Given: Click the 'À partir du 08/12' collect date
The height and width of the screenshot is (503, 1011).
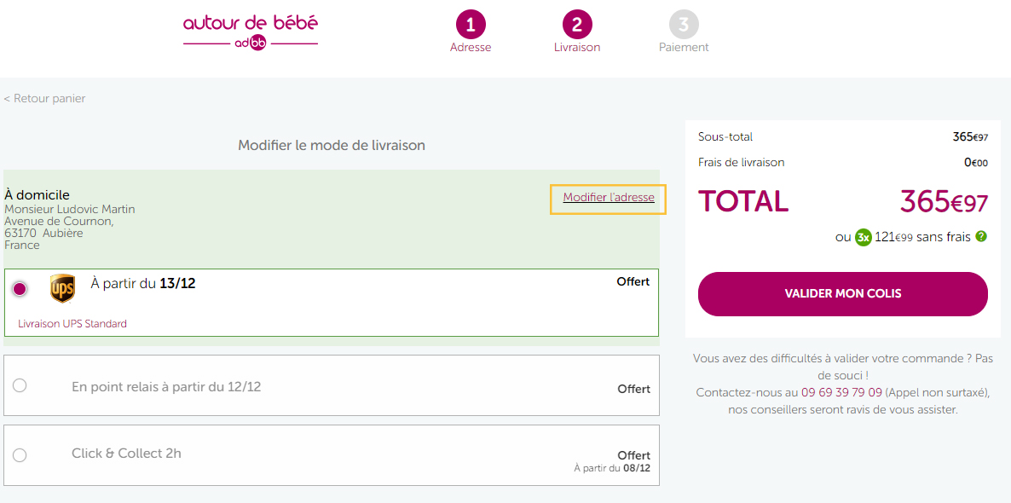Looking at the screenshot, I should pos(612,468).
